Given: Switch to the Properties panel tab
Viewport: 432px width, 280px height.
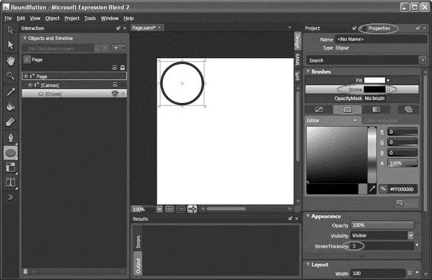Looking at the screenshot, I should [x=379, y=28].
